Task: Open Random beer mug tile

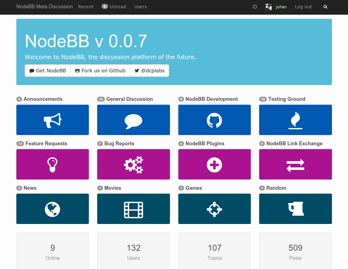Action: click(295, 209)
